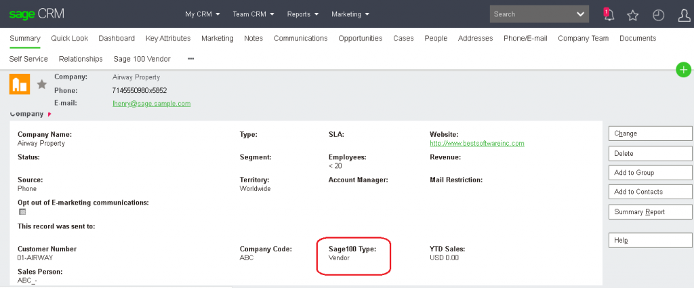Open the Addresses tab
Viewport: 694px width, 288px height.
(x=475, y=39)
